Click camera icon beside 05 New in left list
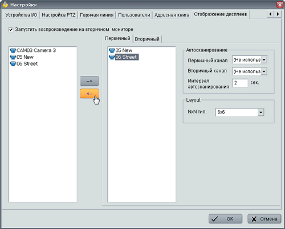This screenshot has height=229, width=285. (13, 57)
